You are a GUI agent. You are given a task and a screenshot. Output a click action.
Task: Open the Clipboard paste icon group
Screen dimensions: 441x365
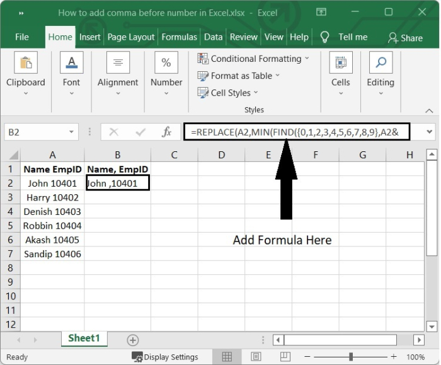tap(26, 64)
